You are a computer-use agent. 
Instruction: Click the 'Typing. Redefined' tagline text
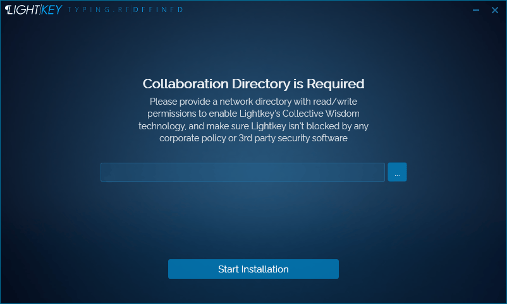coord(125,11)
